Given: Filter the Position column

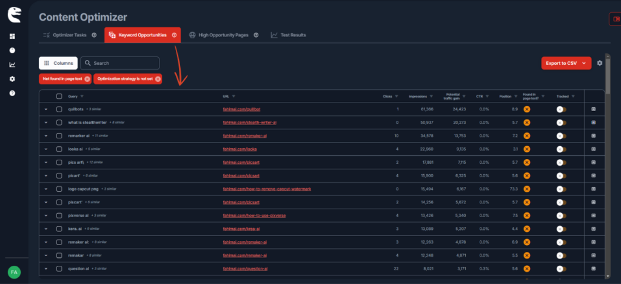Looking at the screenshot, I should point(515,96).
